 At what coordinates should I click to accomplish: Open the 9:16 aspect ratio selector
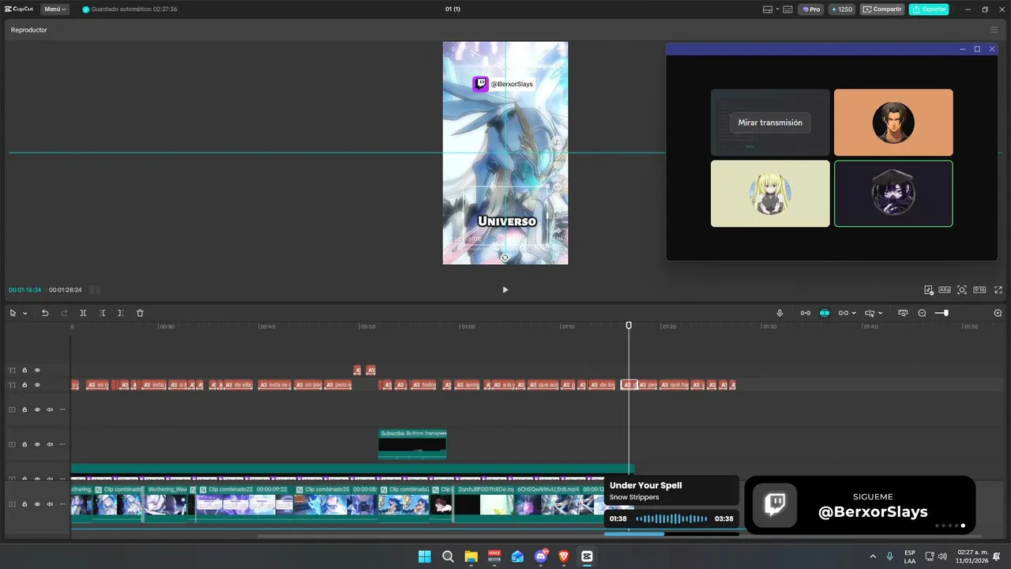pyautogui.click(x=979, y=290)
